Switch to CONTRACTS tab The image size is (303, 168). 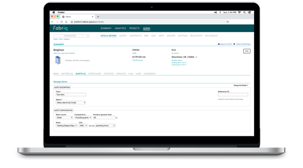(x=135, y=36)
